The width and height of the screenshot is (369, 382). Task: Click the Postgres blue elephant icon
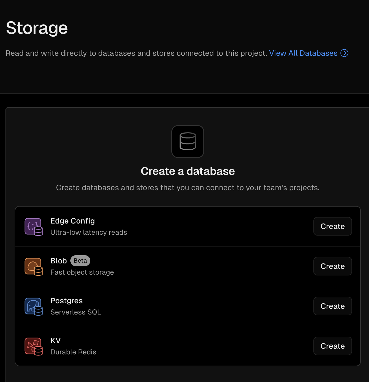click(34, 306)
